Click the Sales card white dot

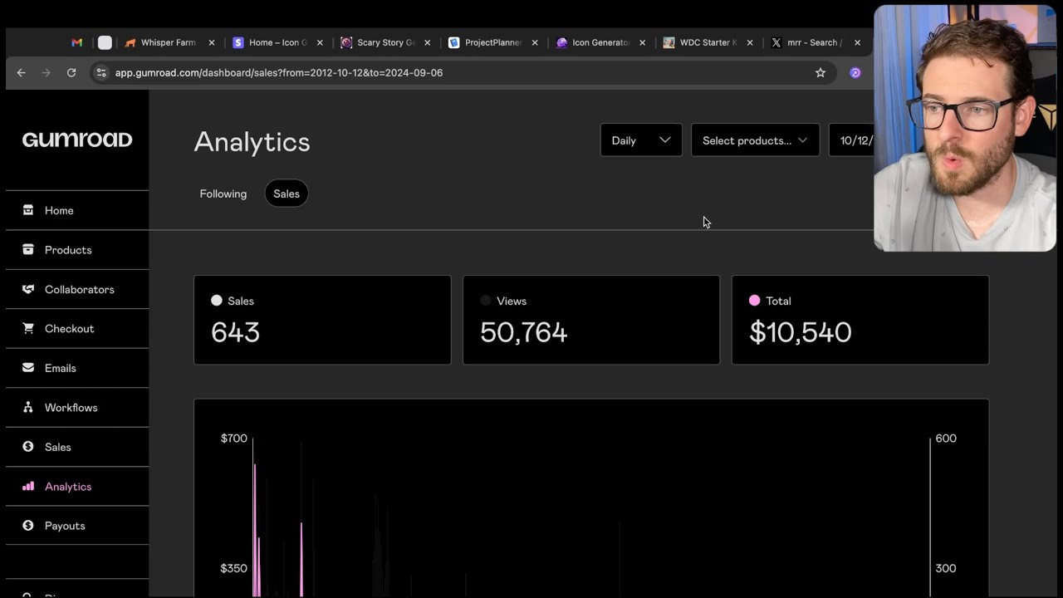click(x=217, y=301)
